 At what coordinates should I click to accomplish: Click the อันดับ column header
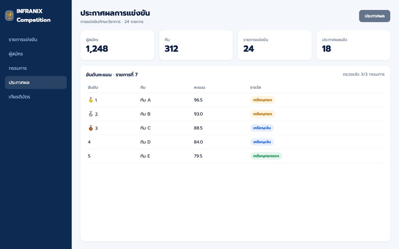pyautogui.click(x=93, y=88)
